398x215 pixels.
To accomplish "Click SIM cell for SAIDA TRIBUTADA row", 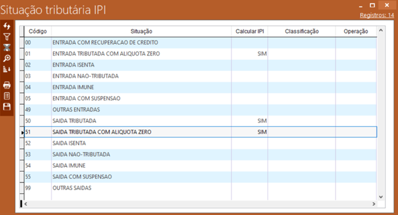I will click(x=262, y=121).
